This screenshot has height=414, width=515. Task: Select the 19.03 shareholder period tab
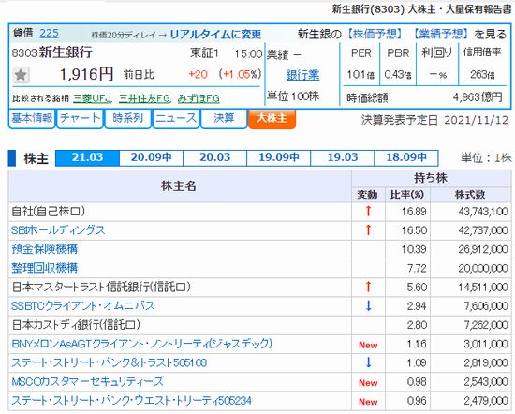(x=342, y=157)
